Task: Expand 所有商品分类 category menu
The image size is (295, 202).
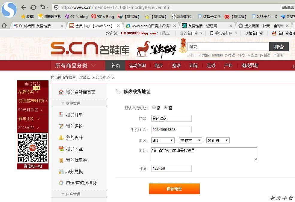Action: pyautogui.click(x=78, y=65)
